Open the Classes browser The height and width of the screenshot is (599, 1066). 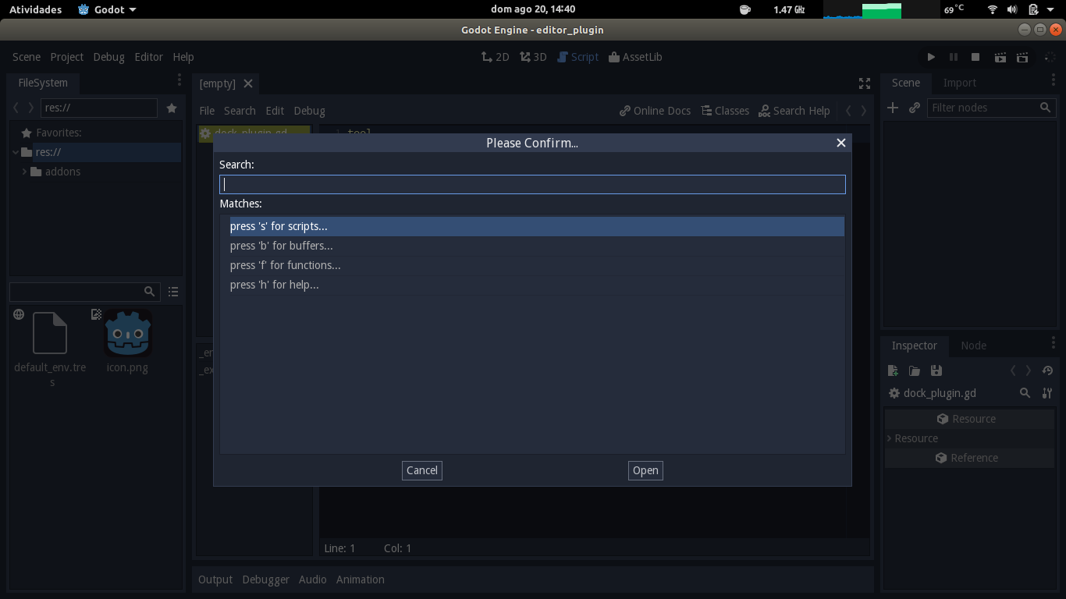coord(725,111)
